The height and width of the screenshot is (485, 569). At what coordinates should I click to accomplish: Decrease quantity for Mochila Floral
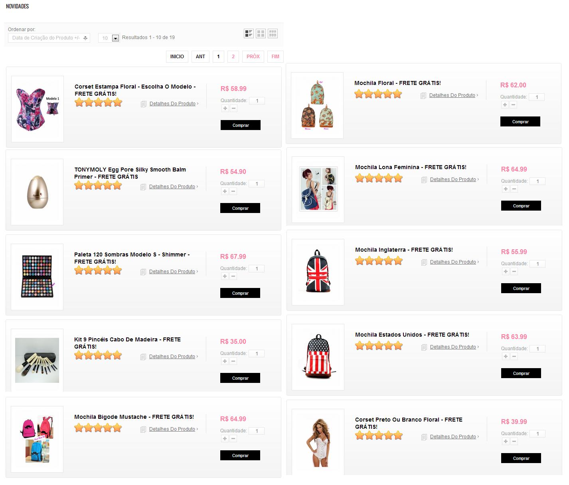[513, 105]
